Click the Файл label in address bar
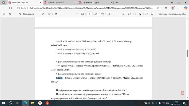Image resolution: width=189 pixels, height=106 pixels. point(23,8)
